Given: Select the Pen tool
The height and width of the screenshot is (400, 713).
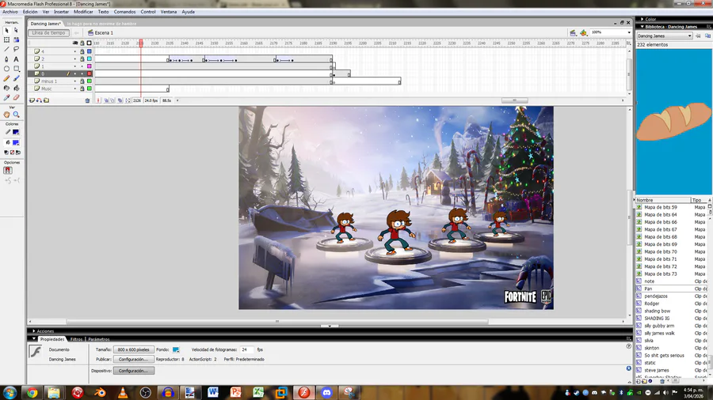Looking at the screenshot, I should pos(7,59).
